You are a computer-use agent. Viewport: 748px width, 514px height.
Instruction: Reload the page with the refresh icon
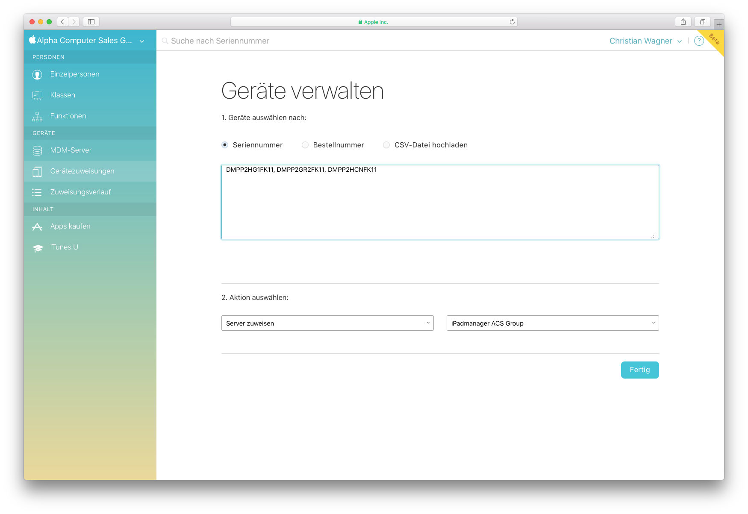click(512, 22)
